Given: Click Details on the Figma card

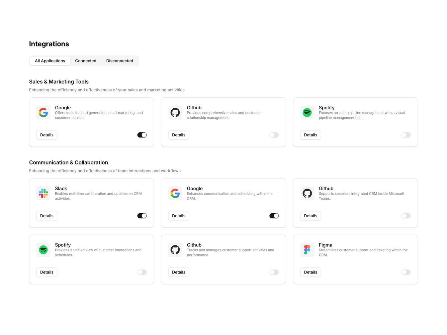Looking at the screenshot, I should click(310, 272).
